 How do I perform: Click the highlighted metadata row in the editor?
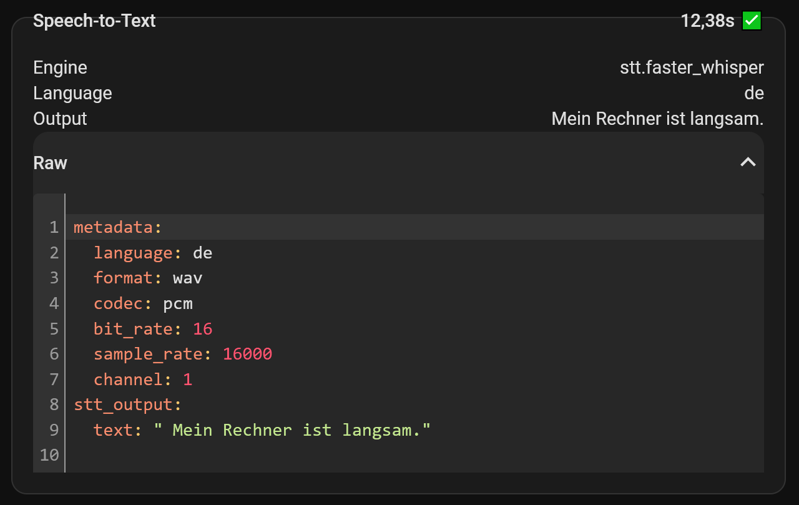pyautogui.click(x=375, y=227)
